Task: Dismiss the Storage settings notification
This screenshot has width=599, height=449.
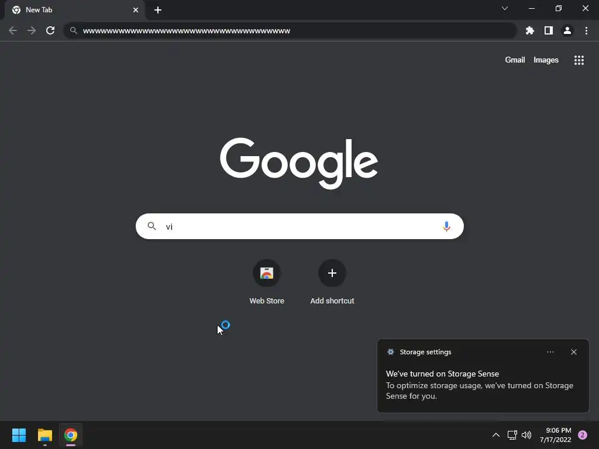Action: [573, 352]
